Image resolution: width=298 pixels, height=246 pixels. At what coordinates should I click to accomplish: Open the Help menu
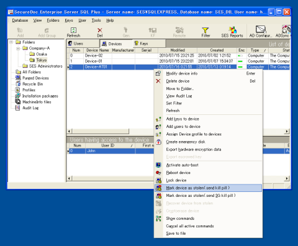(110, 20)
